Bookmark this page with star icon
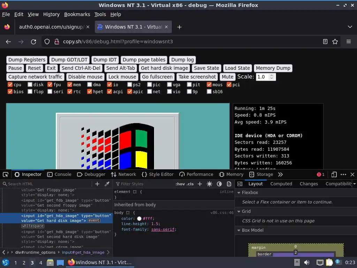 coord(335,42)
